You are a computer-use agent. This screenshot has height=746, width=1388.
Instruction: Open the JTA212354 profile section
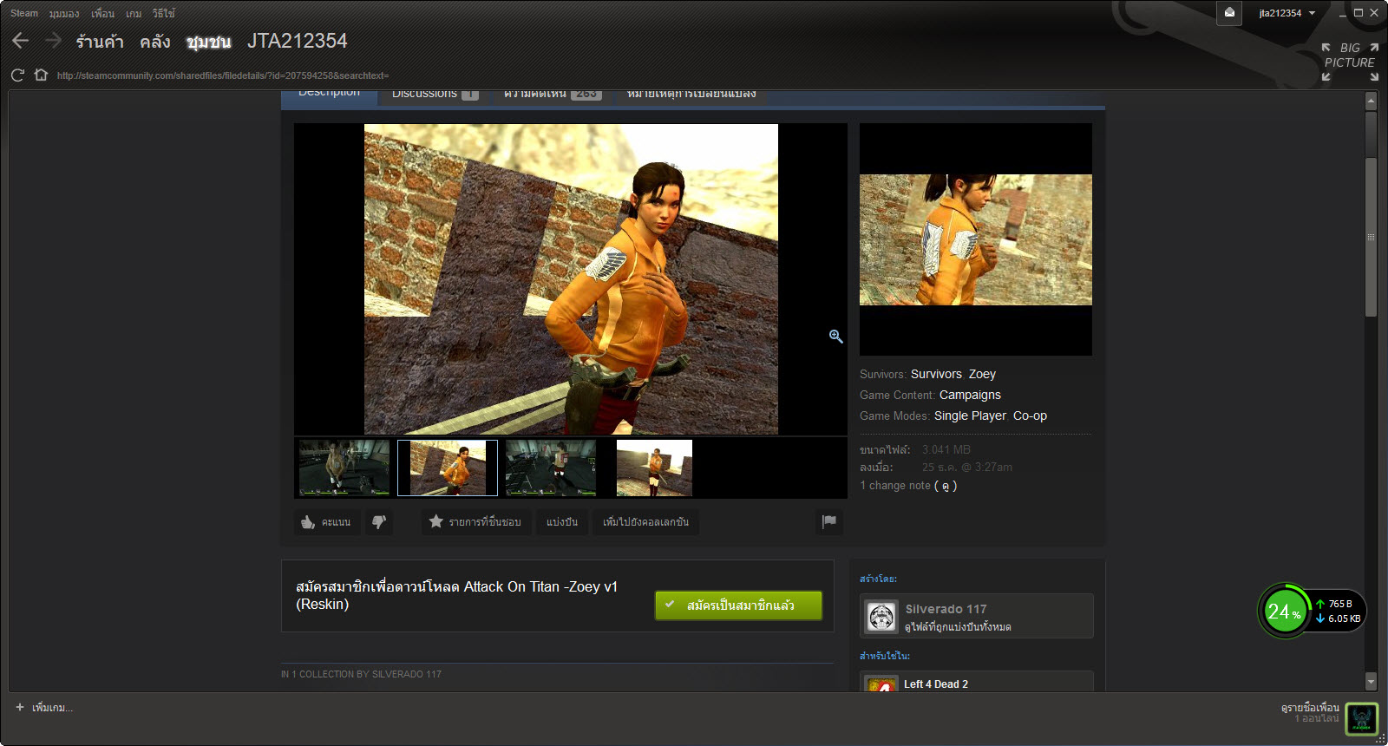pyautogui.click(x=298, y=41)
